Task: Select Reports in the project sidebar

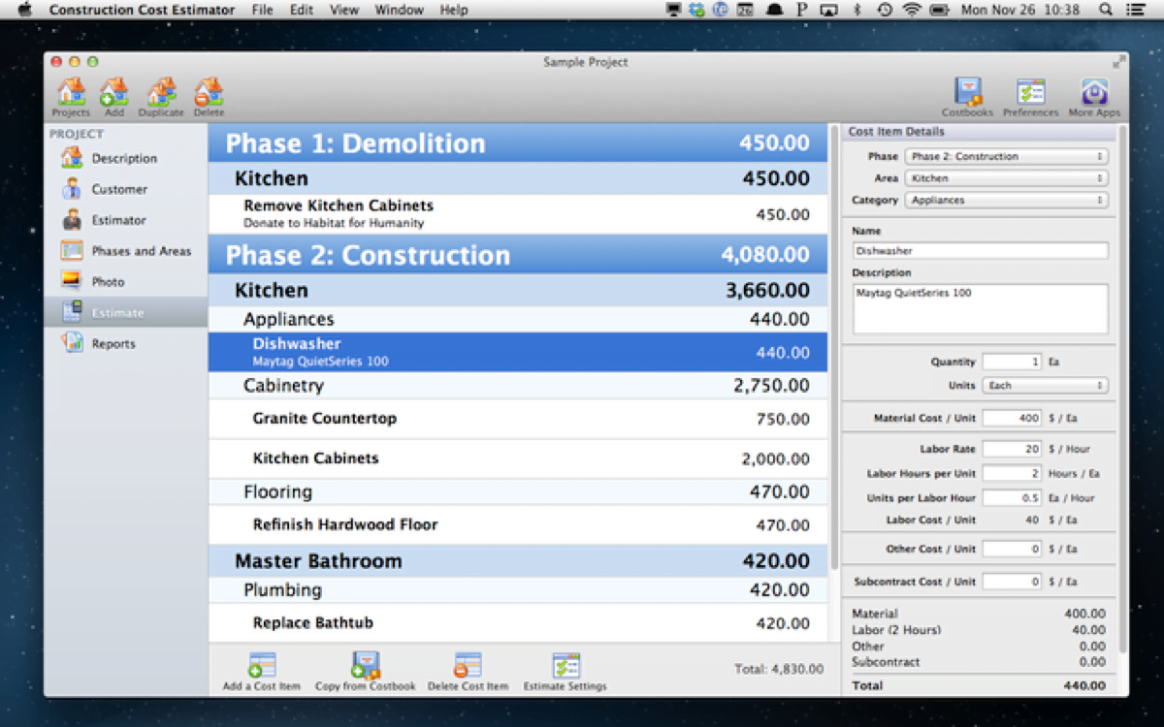Action: pos(113,344)
